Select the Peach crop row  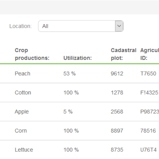coord(79,74)
